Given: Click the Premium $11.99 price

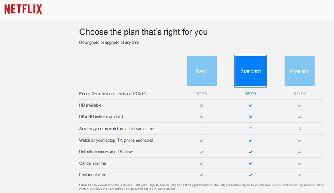Looking at the screenshot, I should (299, 94).
